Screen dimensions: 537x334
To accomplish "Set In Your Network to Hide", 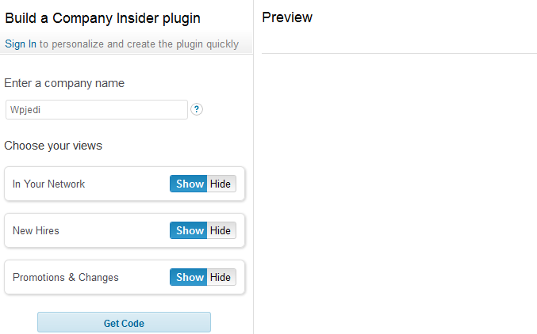I will pos(221,184).
